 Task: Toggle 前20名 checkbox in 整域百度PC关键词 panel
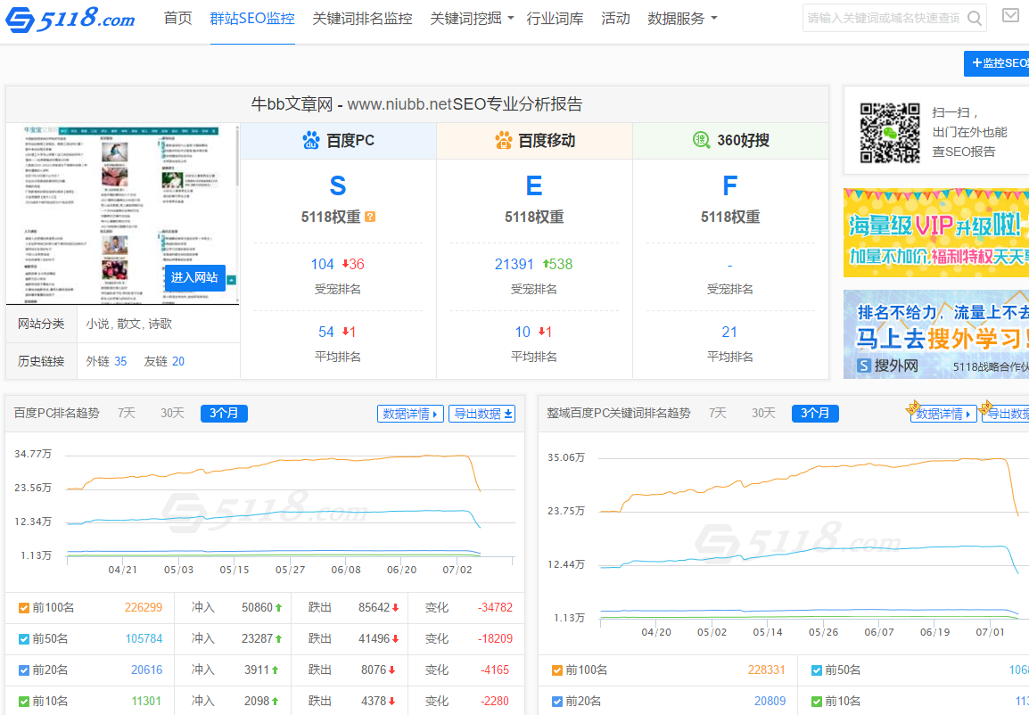point(557,702)
